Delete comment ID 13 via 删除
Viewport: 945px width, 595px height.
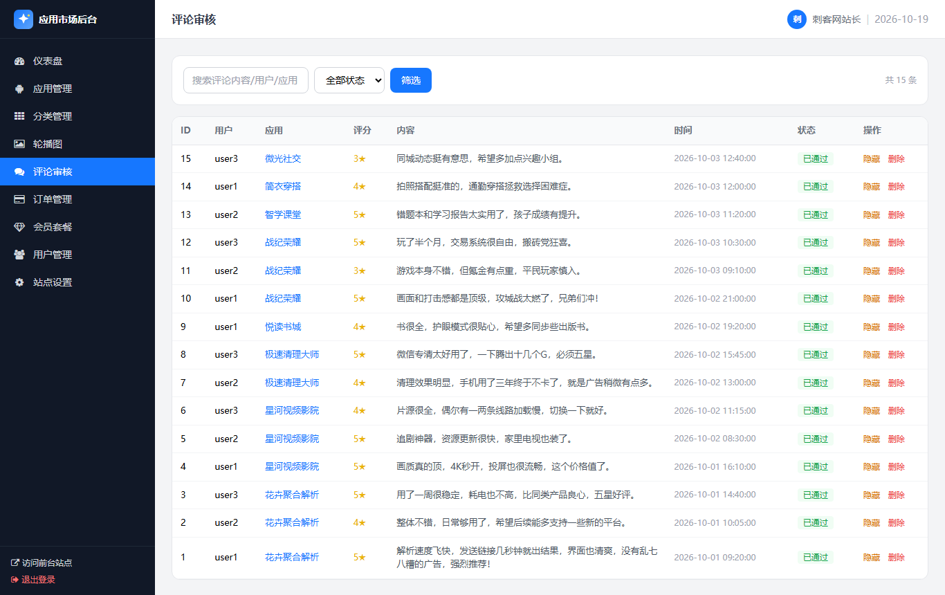(896, 214)
